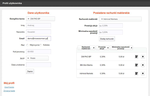Open the Rachunek maklerski dropdown
This screenshot has width=150, height=96.
tap(120, 19)
